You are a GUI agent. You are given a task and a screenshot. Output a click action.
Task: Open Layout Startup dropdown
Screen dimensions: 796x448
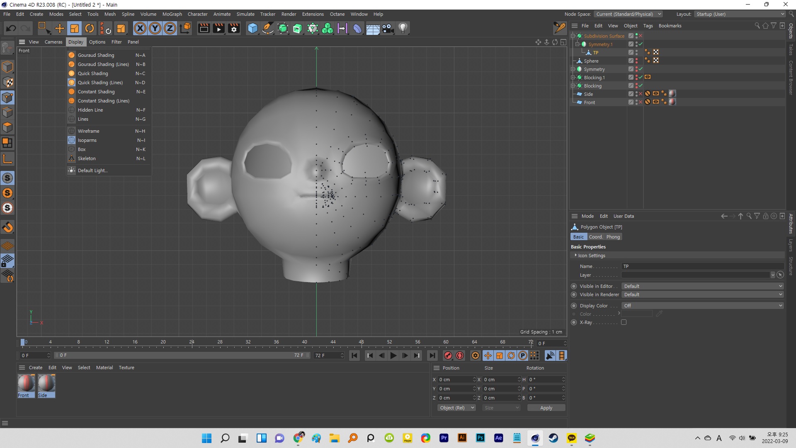coord(740,14)
